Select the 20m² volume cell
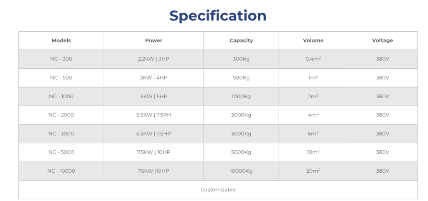 coord(313,171)
